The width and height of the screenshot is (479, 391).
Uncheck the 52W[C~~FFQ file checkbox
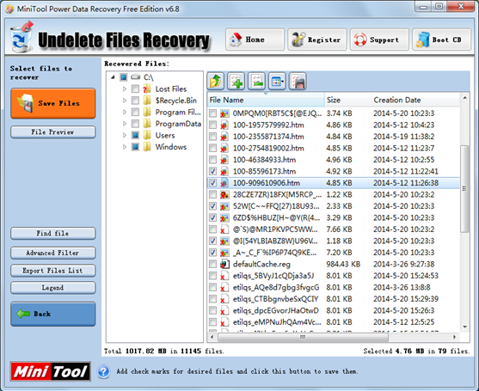pos(212,206)
